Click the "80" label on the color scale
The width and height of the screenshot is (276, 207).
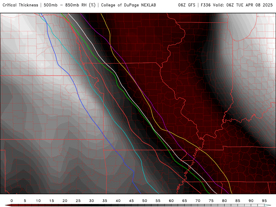(x=225, y=201)
